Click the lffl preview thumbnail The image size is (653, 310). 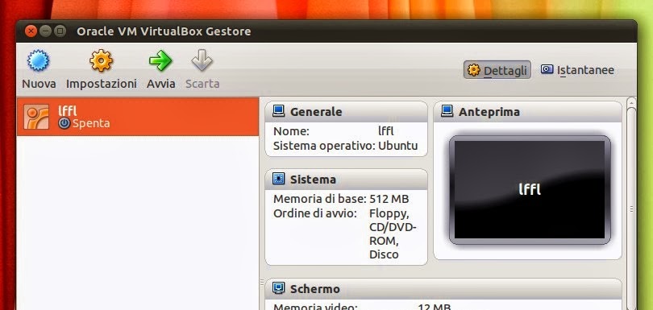click(530, 190)
